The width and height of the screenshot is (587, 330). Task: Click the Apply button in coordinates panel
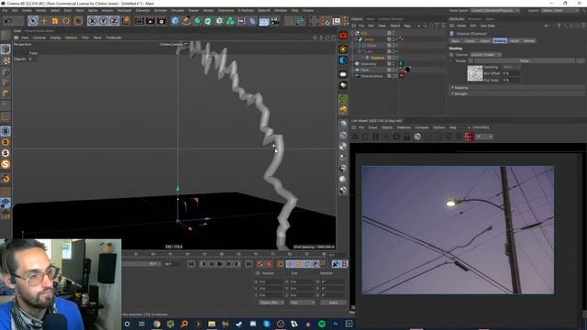point(333,302)
